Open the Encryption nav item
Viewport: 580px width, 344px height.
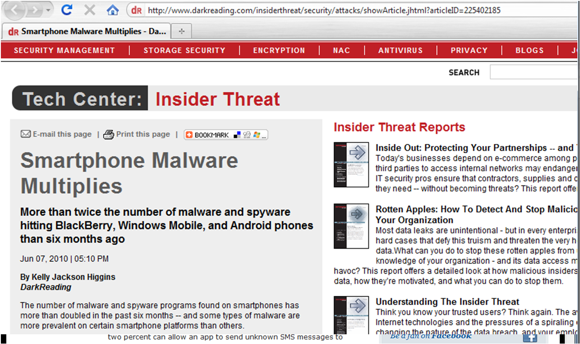click(279, 50)
